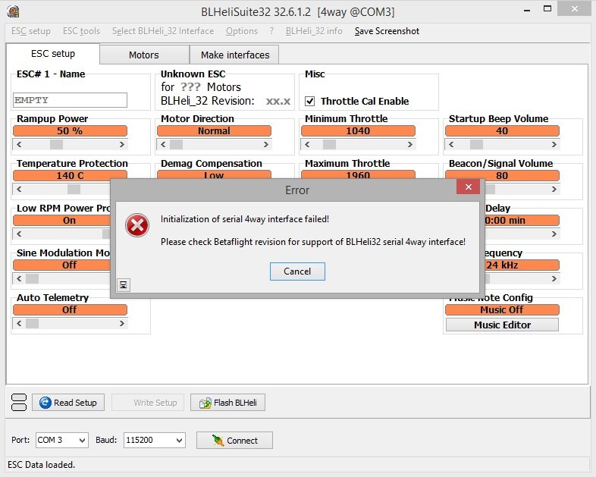This screenshot has height=477, width=596.
Task: Click Save Screenshot menu item
Action: 387,31
